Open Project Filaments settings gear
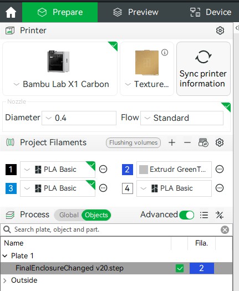 pos(220,142)
